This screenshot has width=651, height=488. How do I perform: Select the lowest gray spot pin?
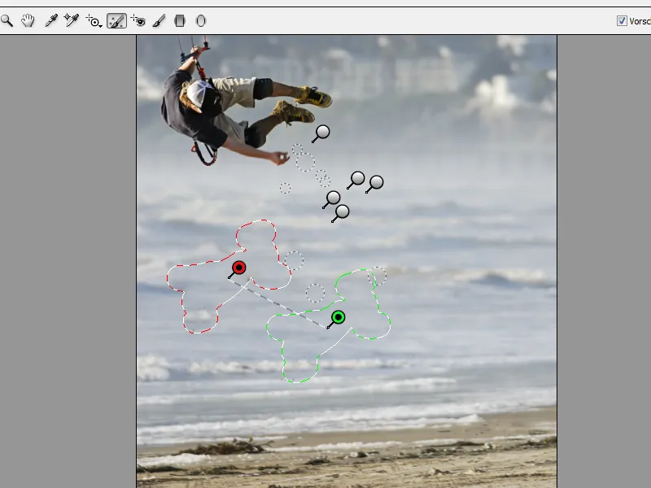342,211
